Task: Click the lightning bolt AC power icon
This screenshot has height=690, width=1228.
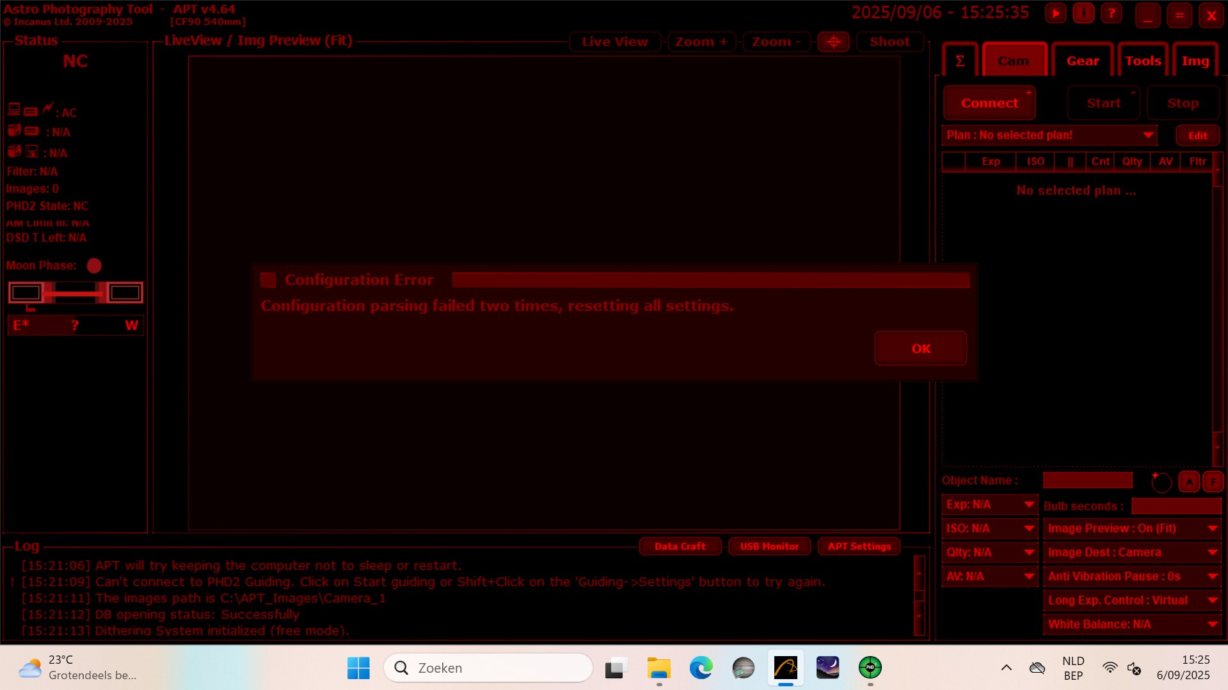Action: [48, 108]
